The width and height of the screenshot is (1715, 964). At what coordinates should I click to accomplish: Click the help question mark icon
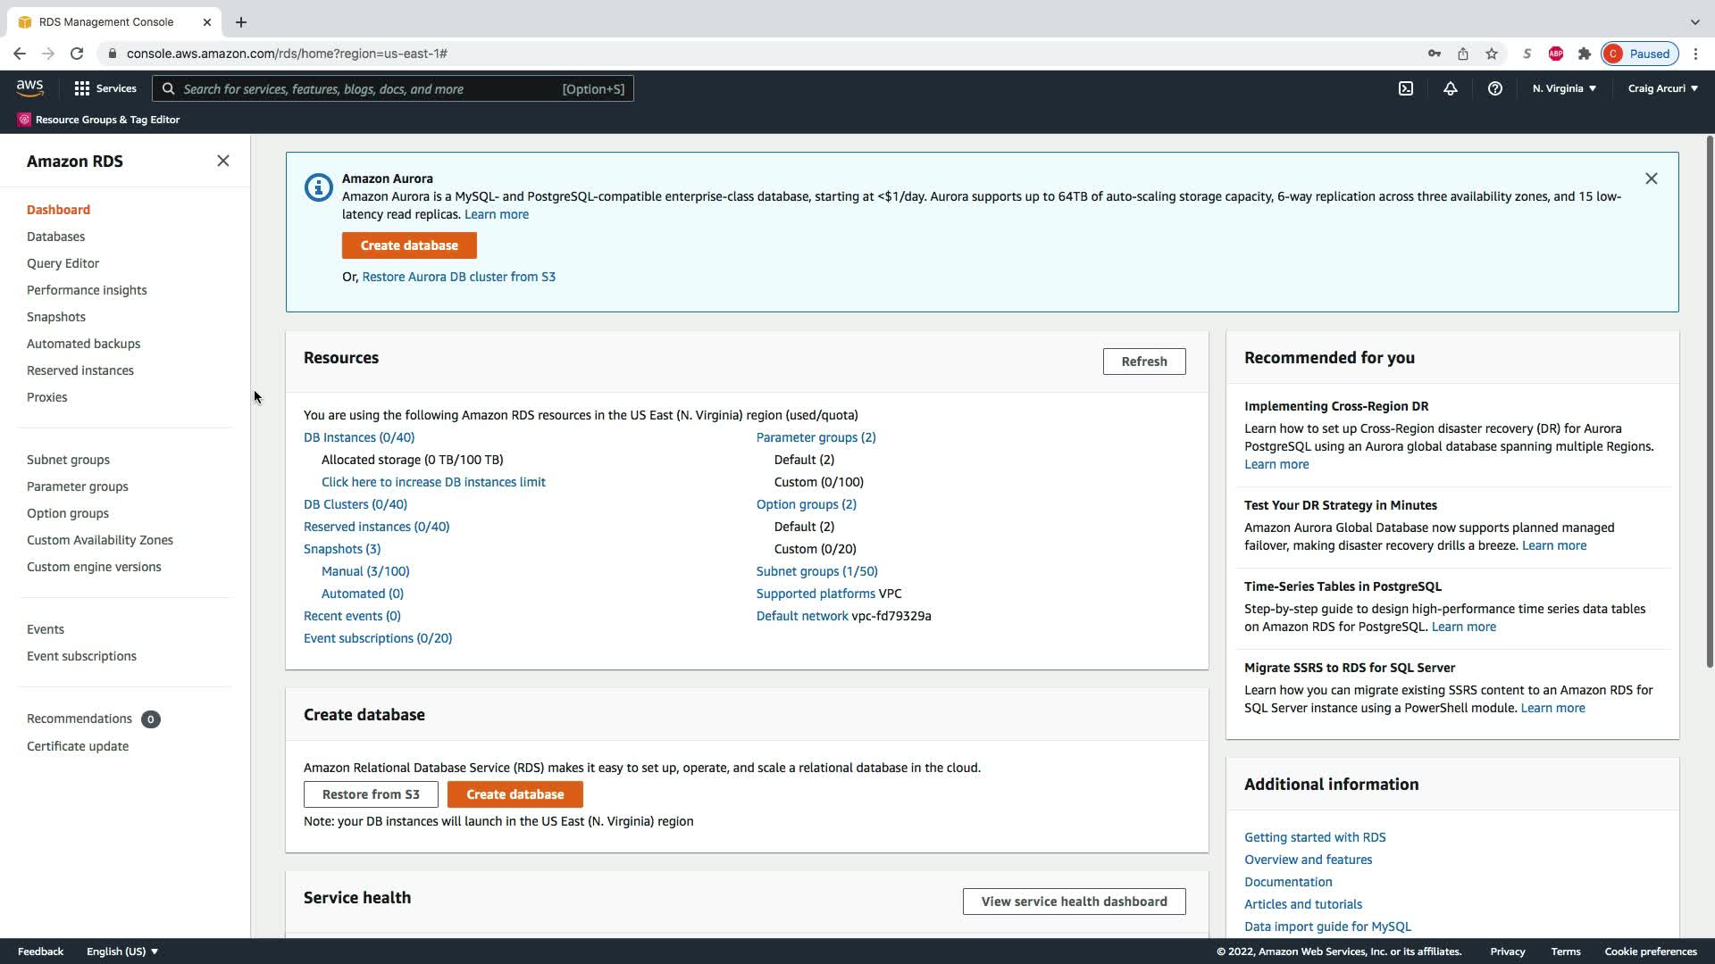[1494, 88]
